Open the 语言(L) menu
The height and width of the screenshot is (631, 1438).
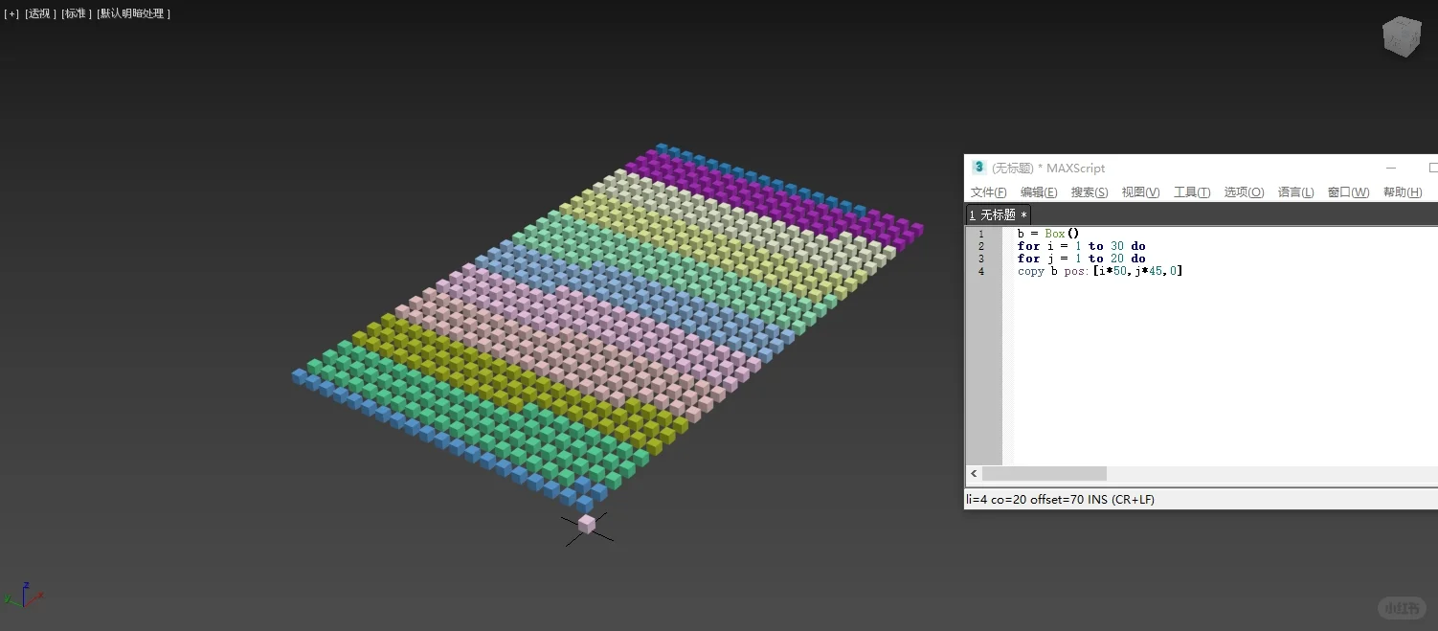tap(1295, 192)
